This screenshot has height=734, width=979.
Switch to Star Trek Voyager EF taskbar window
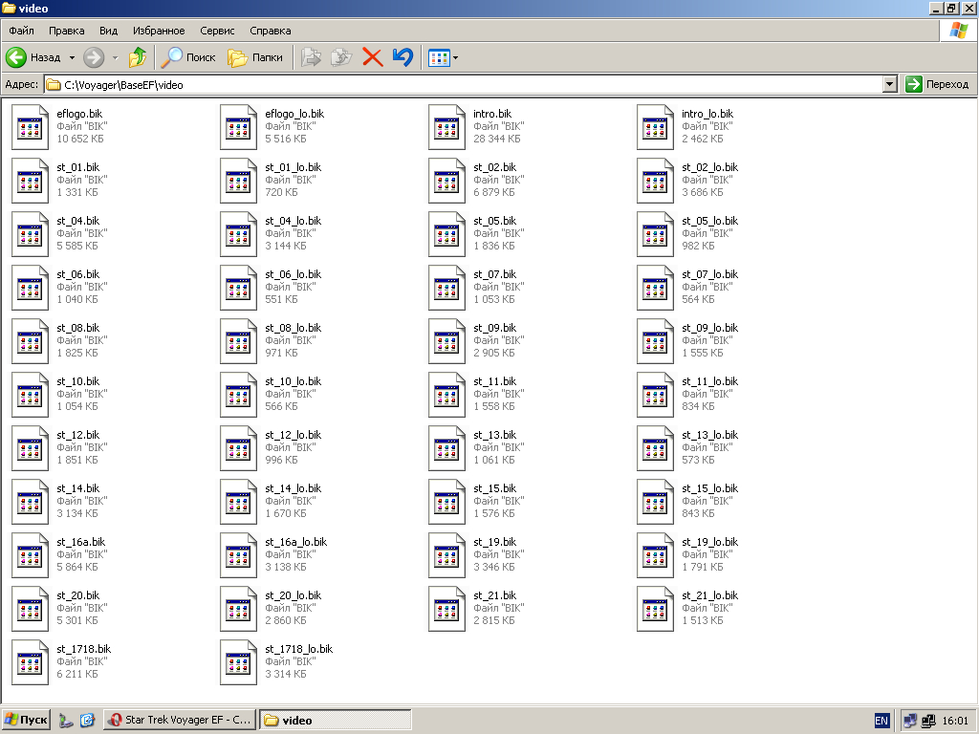point(179,720)
